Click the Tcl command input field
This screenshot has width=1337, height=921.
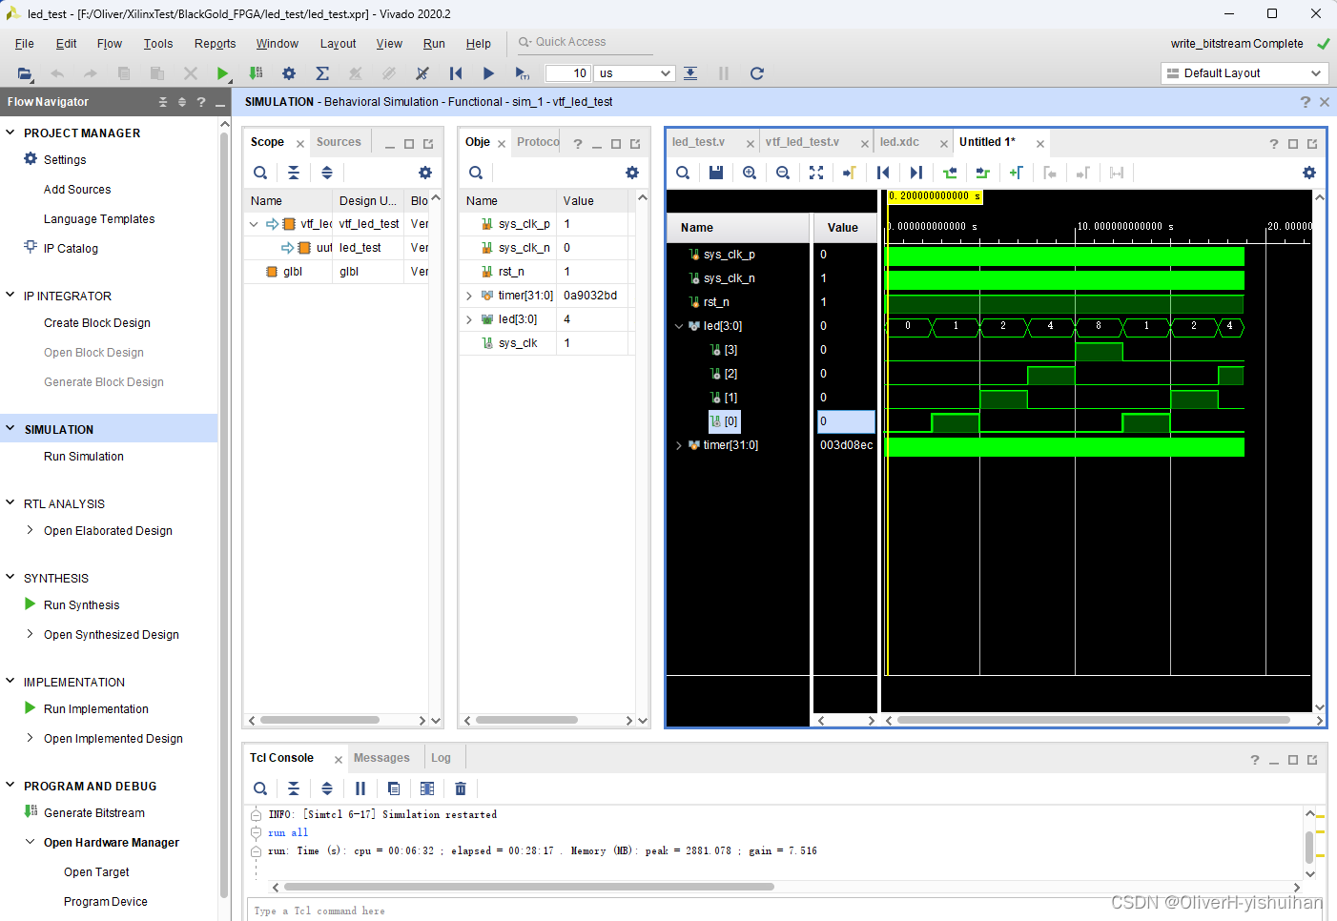click(782, 911)
